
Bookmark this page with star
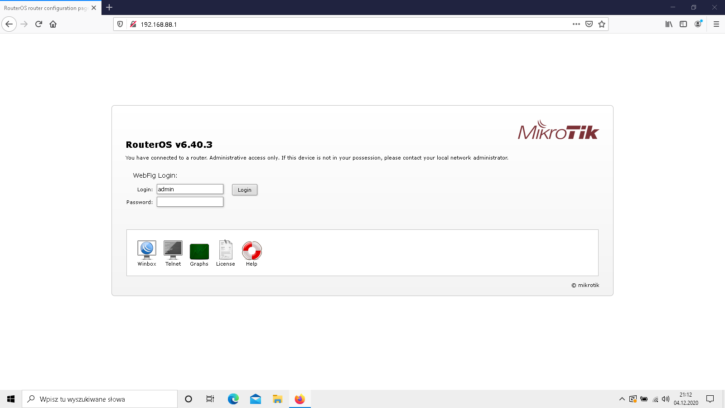pyautogui.click(x=602, y=24)
